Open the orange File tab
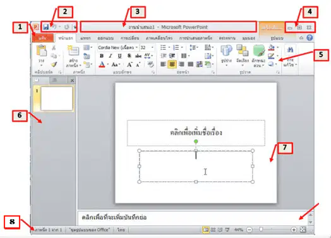The image size is (331, 238). [43, 38]
